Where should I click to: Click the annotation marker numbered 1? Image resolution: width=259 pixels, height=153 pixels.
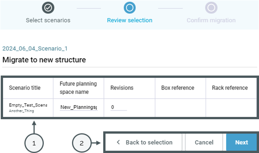(34, 143)
